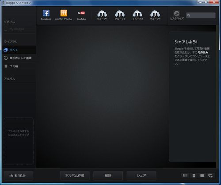This screenshot has height=185, width=221.
Task: Click the アルバム作成 button
Action: pyautogui.click(x=75, y=176)
